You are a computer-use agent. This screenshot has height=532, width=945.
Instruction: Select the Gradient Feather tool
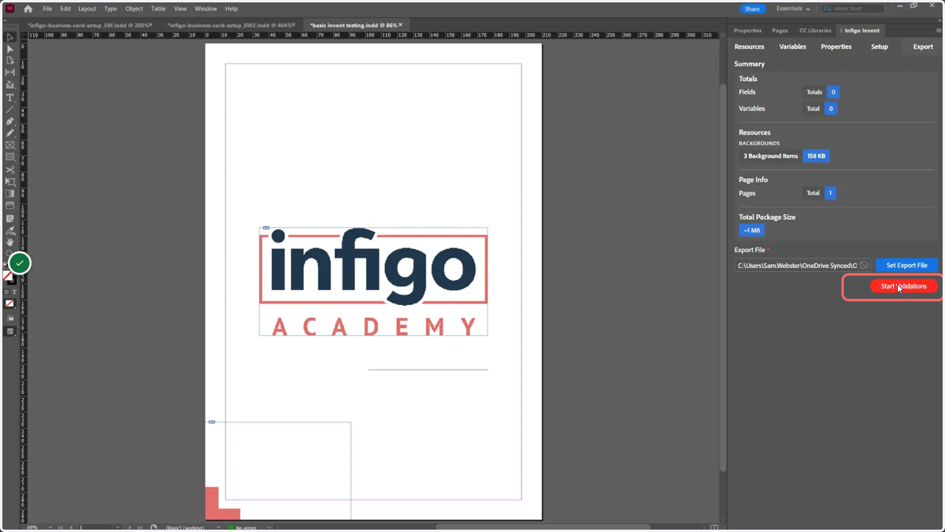[x=10, y=206]
